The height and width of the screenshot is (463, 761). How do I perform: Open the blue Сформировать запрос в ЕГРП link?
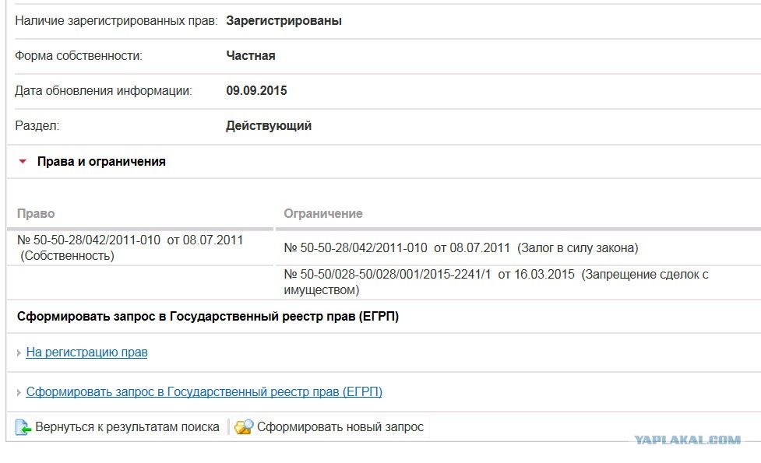coord(204,391)
